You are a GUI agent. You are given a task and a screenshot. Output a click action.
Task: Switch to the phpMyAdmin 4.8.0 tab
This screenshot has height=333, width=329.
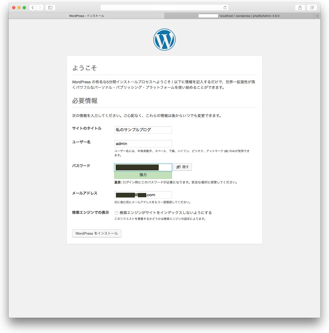[x=239, y=16]
